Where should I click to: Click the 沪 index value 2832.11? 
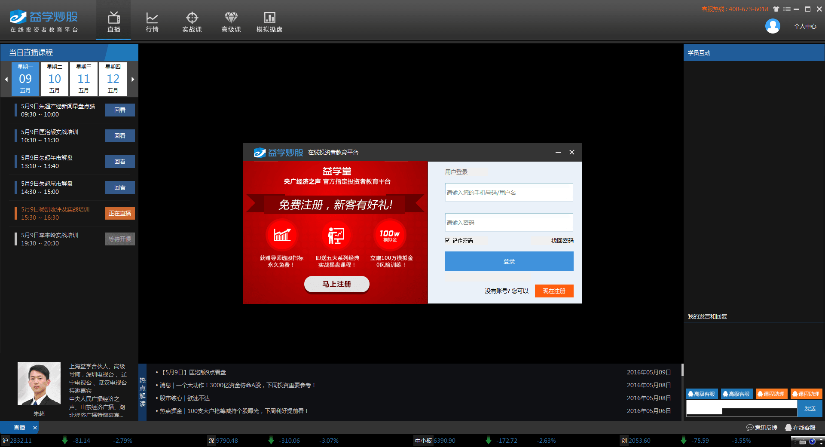[21, 441]
